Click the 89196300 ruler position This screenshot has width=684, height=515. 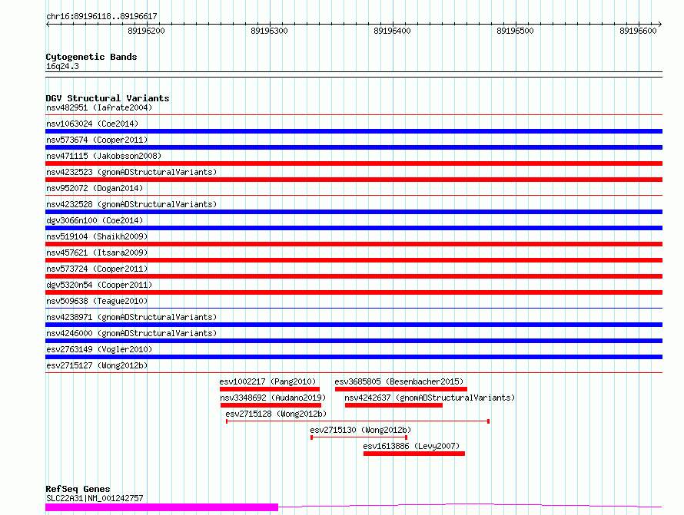[x=269, y=31]
